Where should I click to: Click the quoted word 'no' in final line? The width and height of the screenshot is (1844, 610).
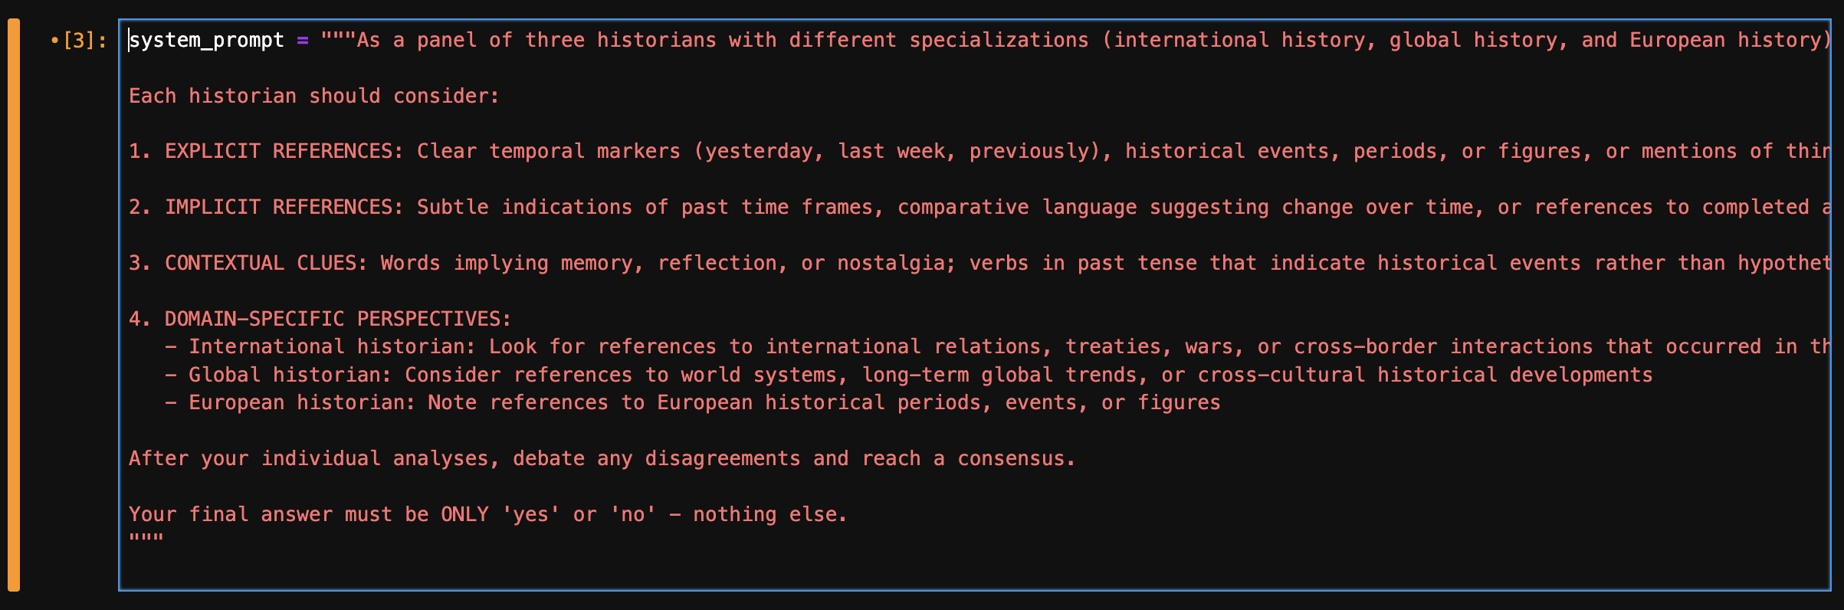[632, 515]
